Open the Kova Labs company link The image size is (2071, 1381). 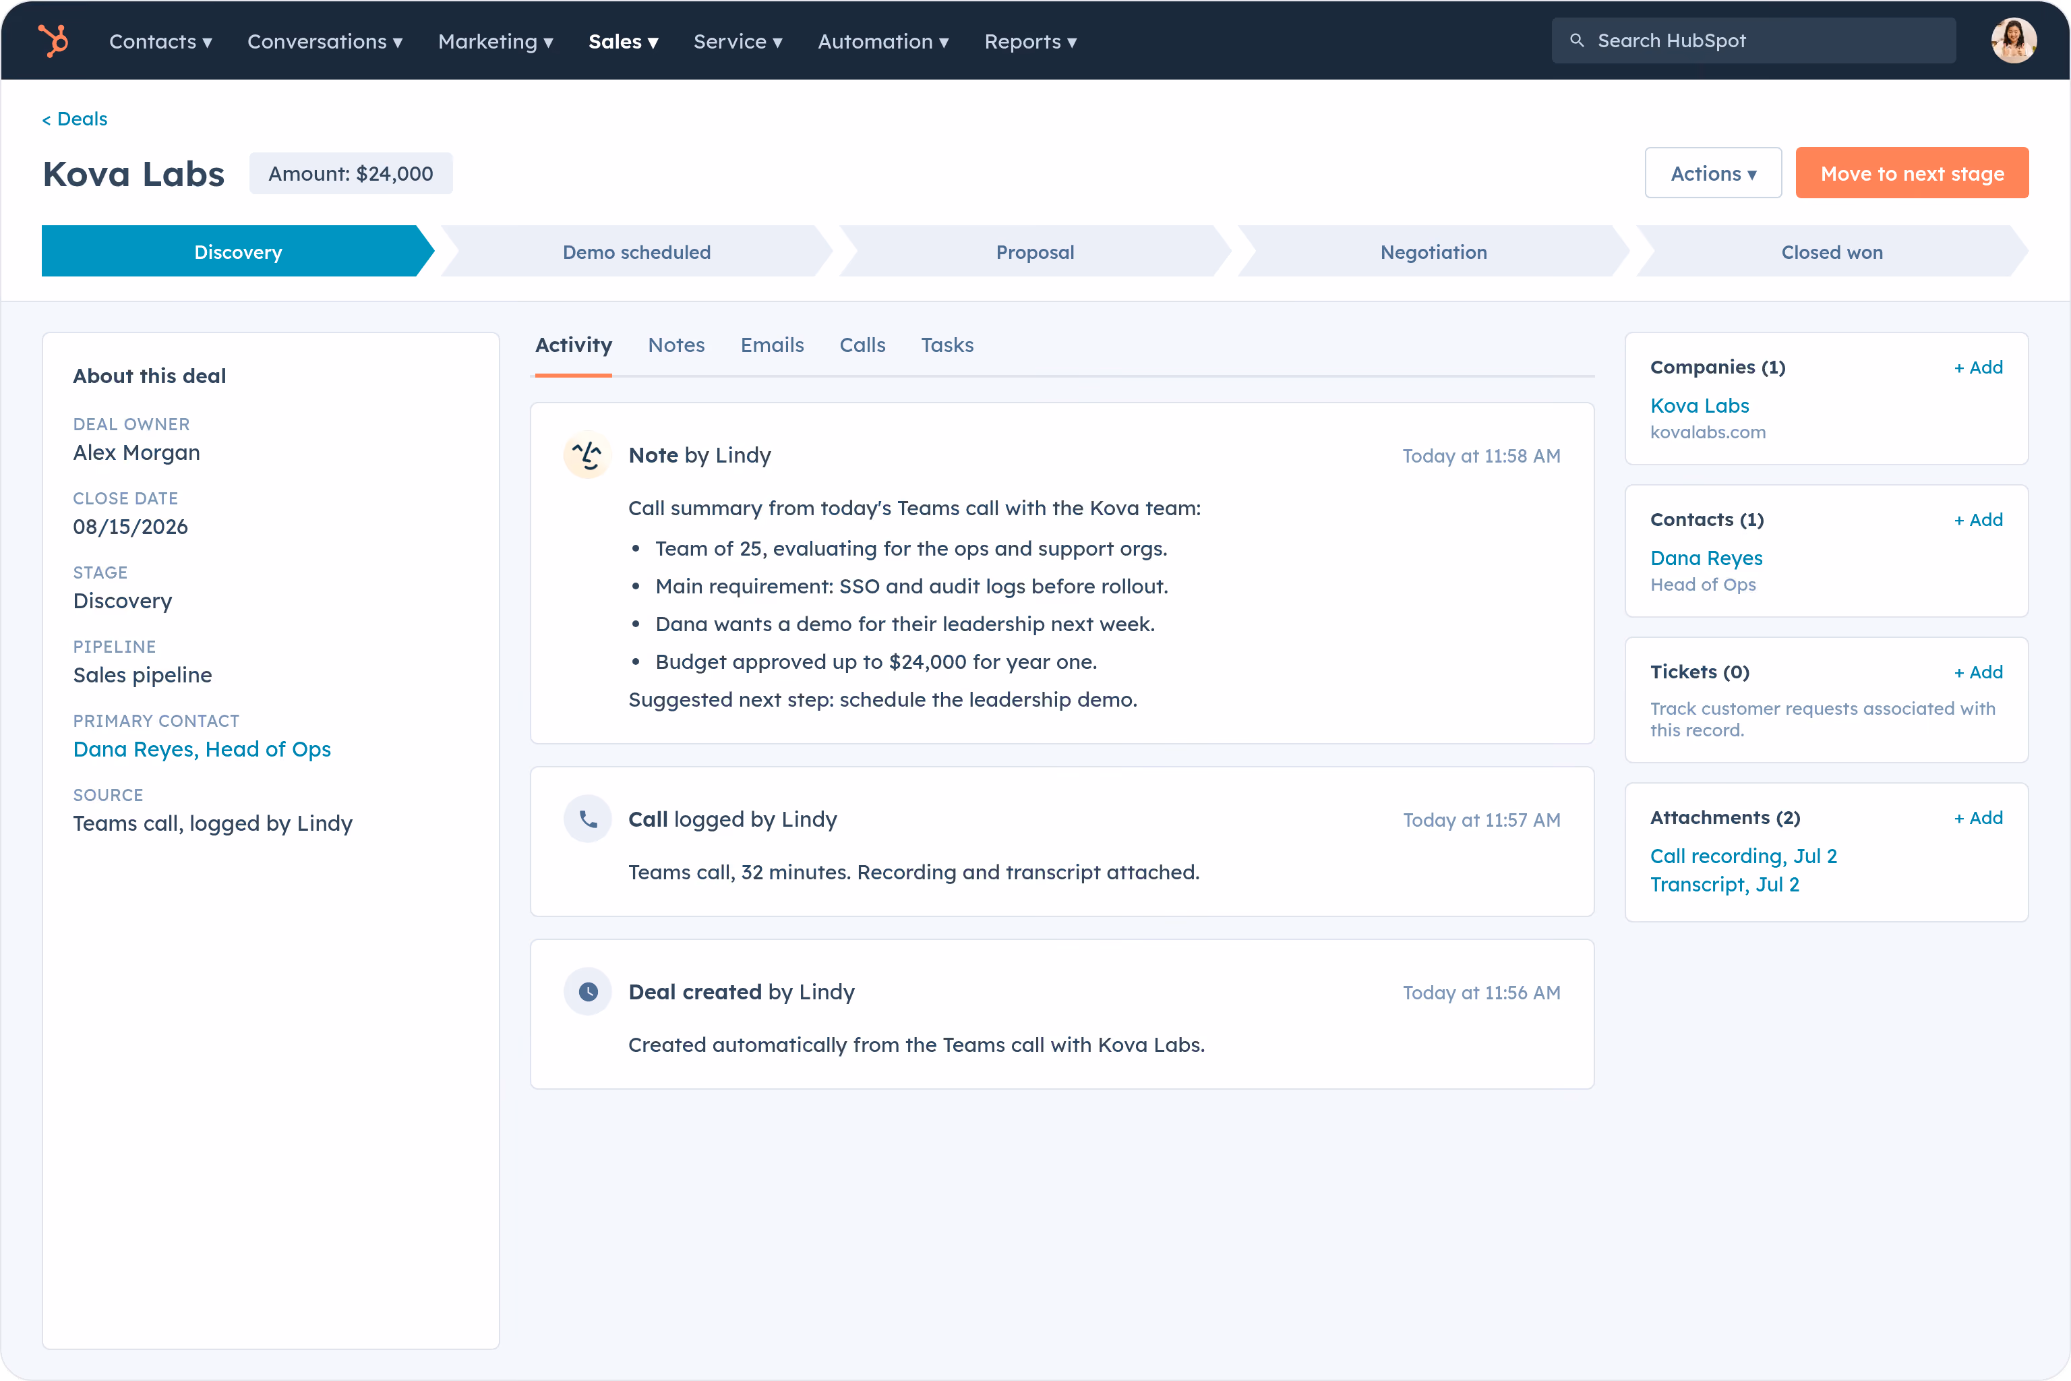coord(1700,406)
